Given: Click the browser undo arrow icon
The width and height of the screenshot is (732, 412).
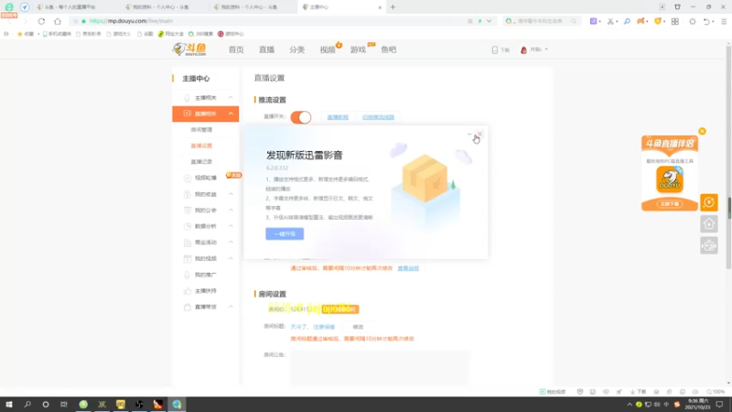Looking at the screenshot, I should click(x=706, y=21).
